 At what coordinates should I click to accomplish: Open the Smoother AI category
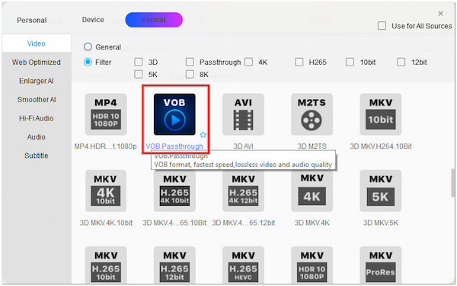click(x=37, y=99)
